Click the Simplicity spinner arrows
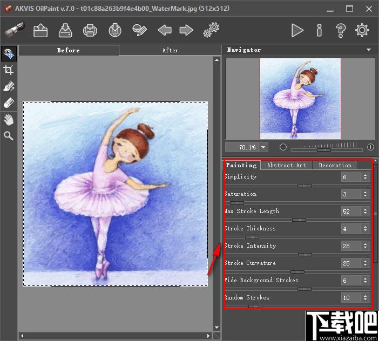This screenshot has height=341, width=379. (365, 177)
